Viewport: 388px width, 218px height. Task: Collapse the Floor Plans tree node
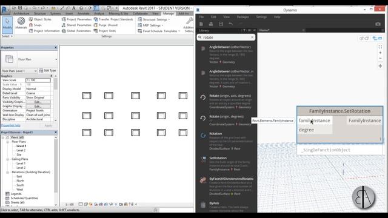[x=8, y=142]
